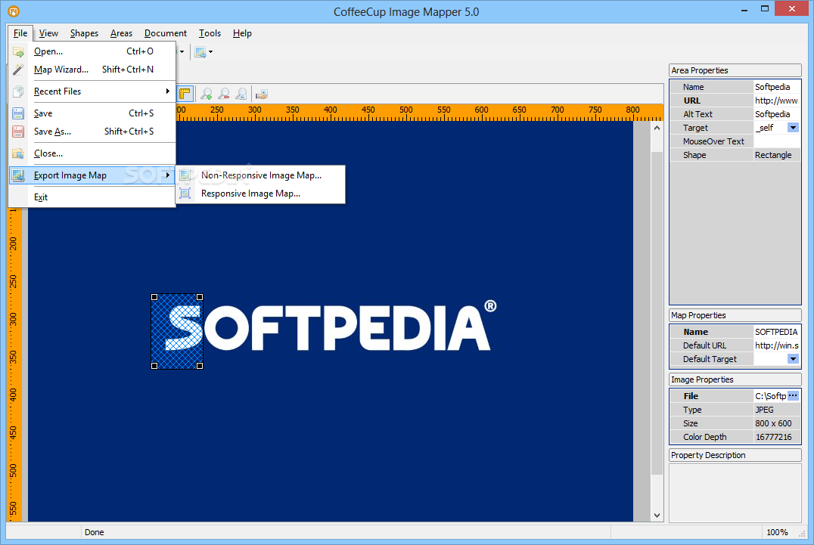Click the hand holding image toolbar icon
The image size is (814, 545).
pos(262,94)
